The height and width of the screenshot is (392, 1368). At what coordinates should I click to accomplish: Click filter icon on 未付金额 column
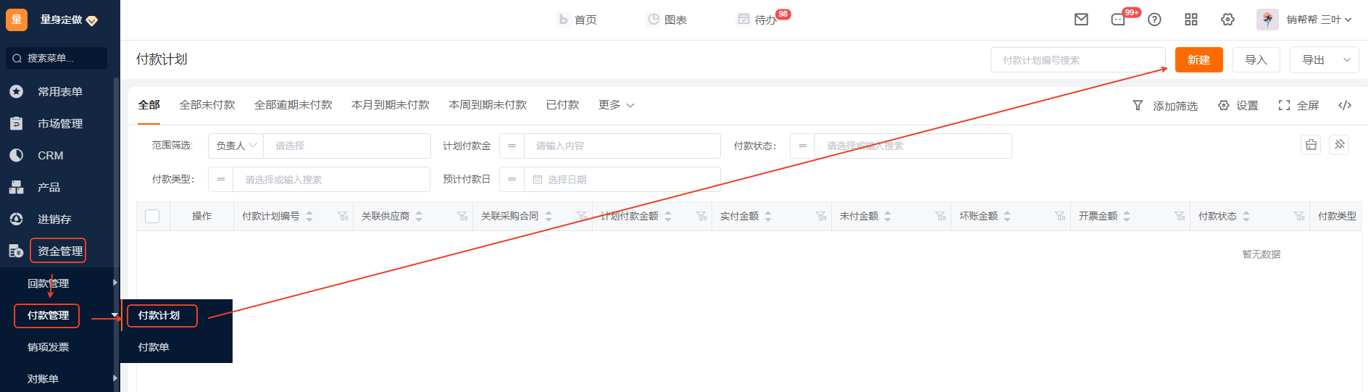click(x=940, y=216)
